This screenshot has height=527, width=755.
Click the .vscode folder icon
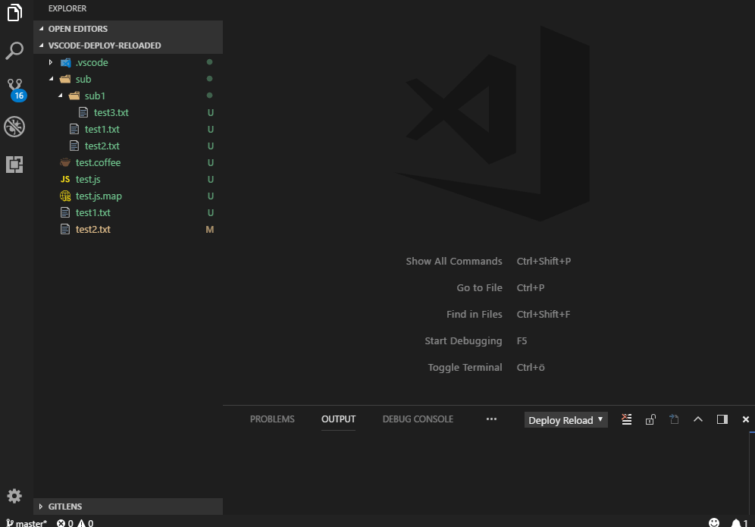65,63
